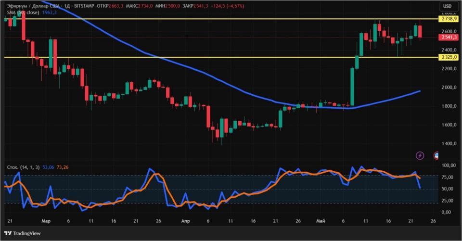
Task: Click the Май month label on time axis
Action: [321, 221]
